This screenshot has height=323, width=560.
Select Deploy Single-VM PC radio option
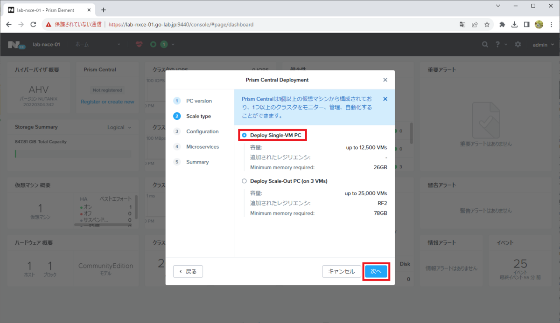pos(245,135)
